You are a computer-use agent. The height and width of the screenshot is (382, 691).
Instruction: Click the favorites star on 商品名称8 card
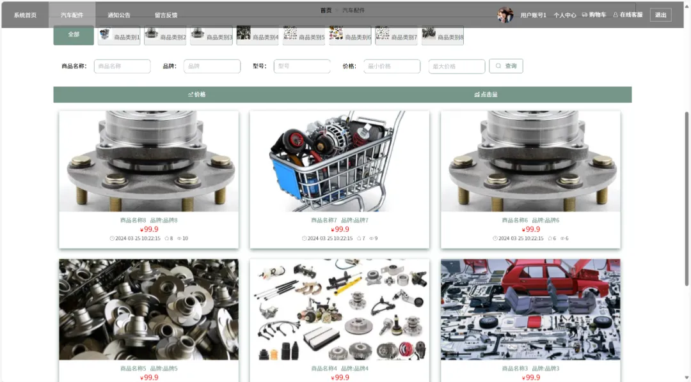(x=167, y=238)
